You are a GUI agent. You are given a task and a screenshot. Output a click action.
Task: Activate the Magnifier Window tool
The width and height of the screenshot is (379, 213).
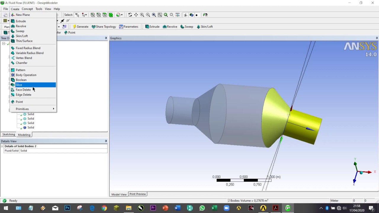tap(160, 15)
